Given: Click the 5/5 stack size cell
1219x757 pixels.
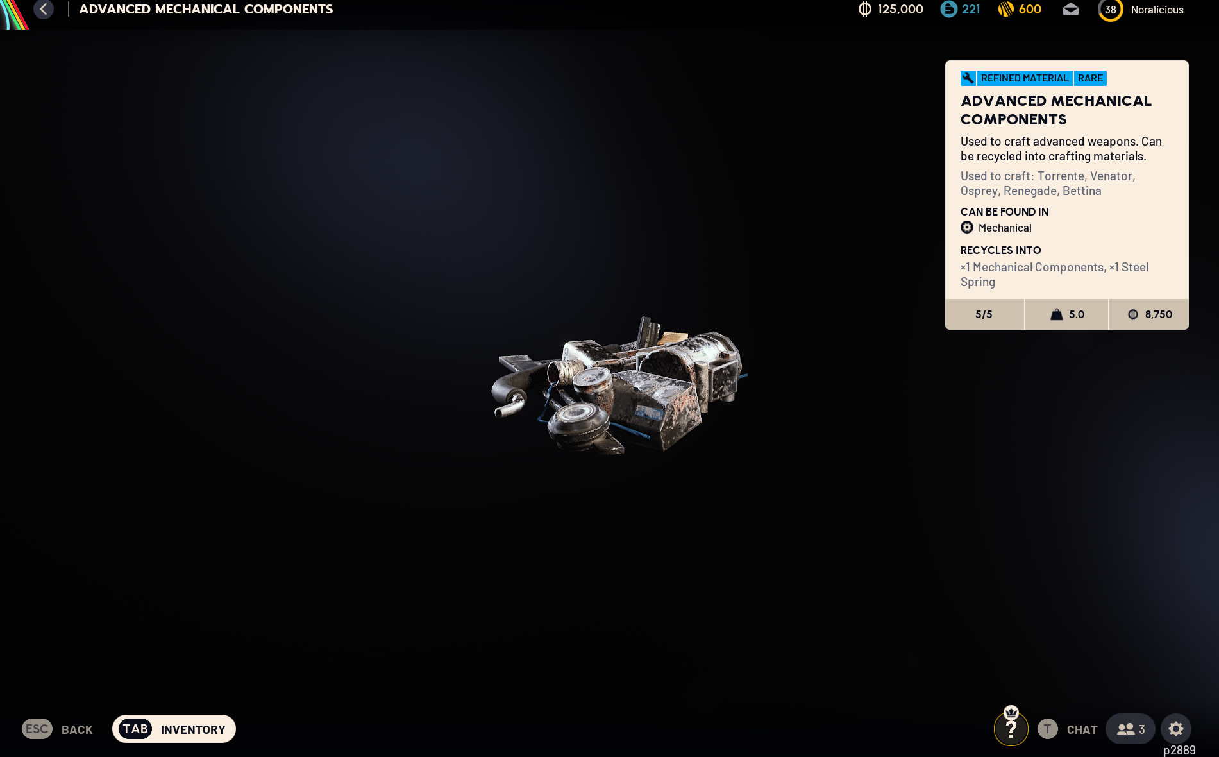Looking at the screenshot, I should coord(984,314).
